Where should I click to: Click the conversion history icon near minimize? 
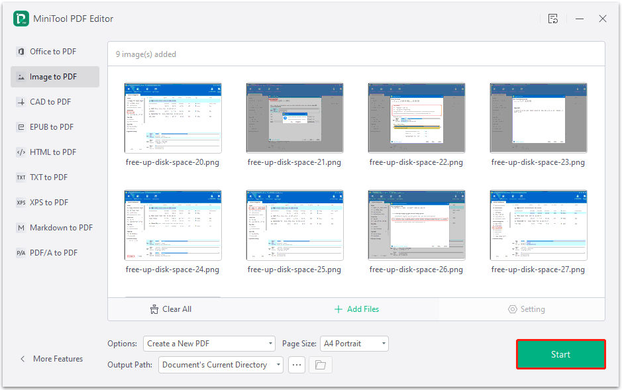coord(553,19)
